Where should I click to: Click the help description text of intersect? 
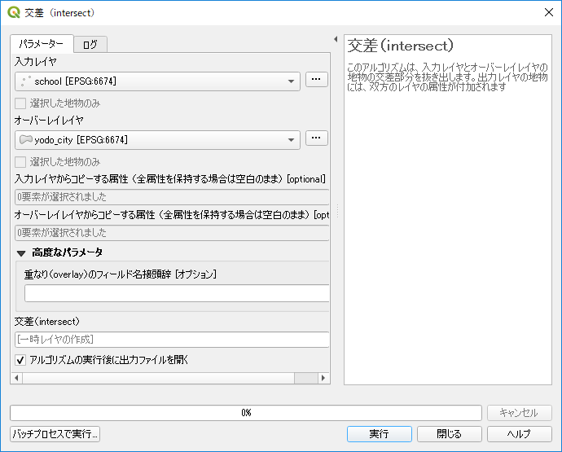pos(447,77)
